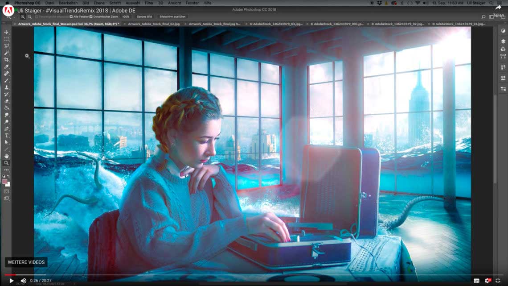Screen dimensions: 508x286
Task: Open the Filter menu
Action: click(x=149, y=3)
